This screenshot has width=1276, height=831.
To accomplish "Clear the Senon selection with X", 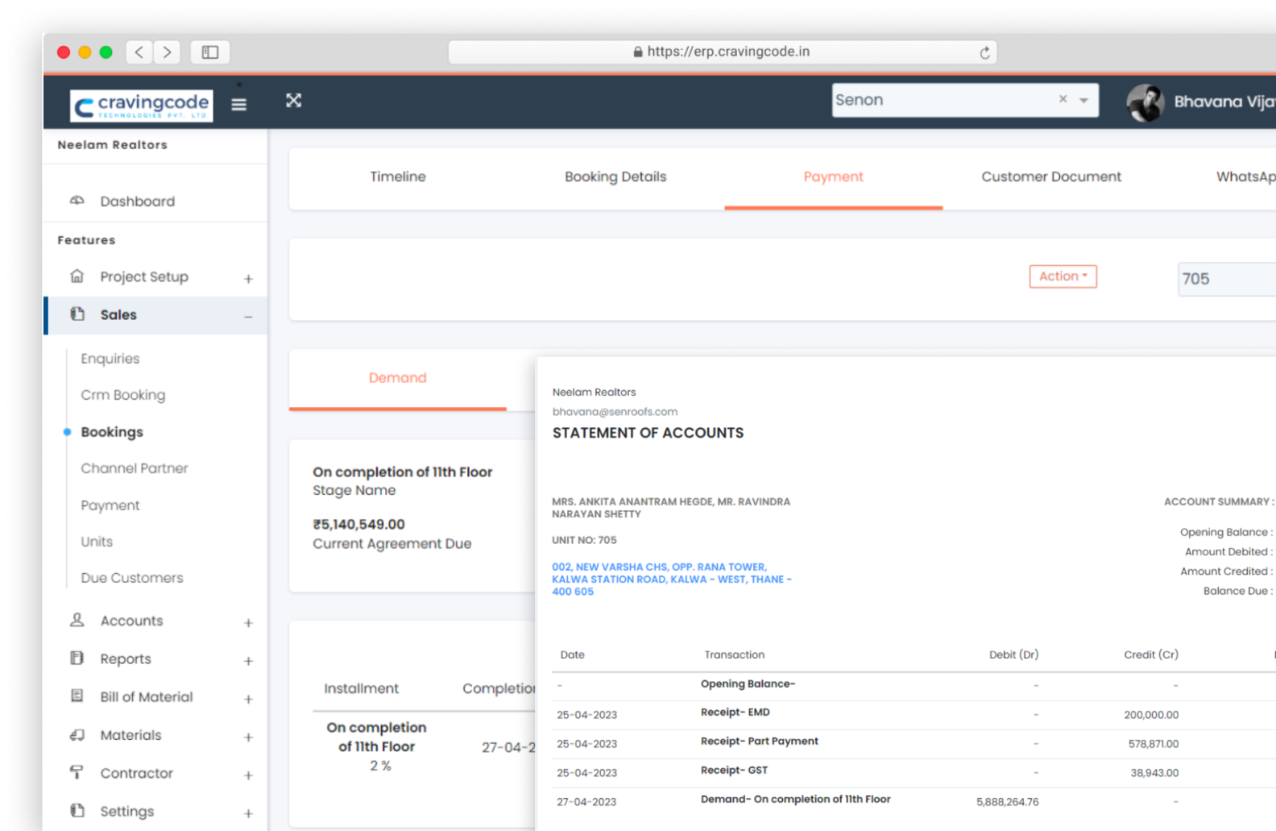I will coord(1063,99).
